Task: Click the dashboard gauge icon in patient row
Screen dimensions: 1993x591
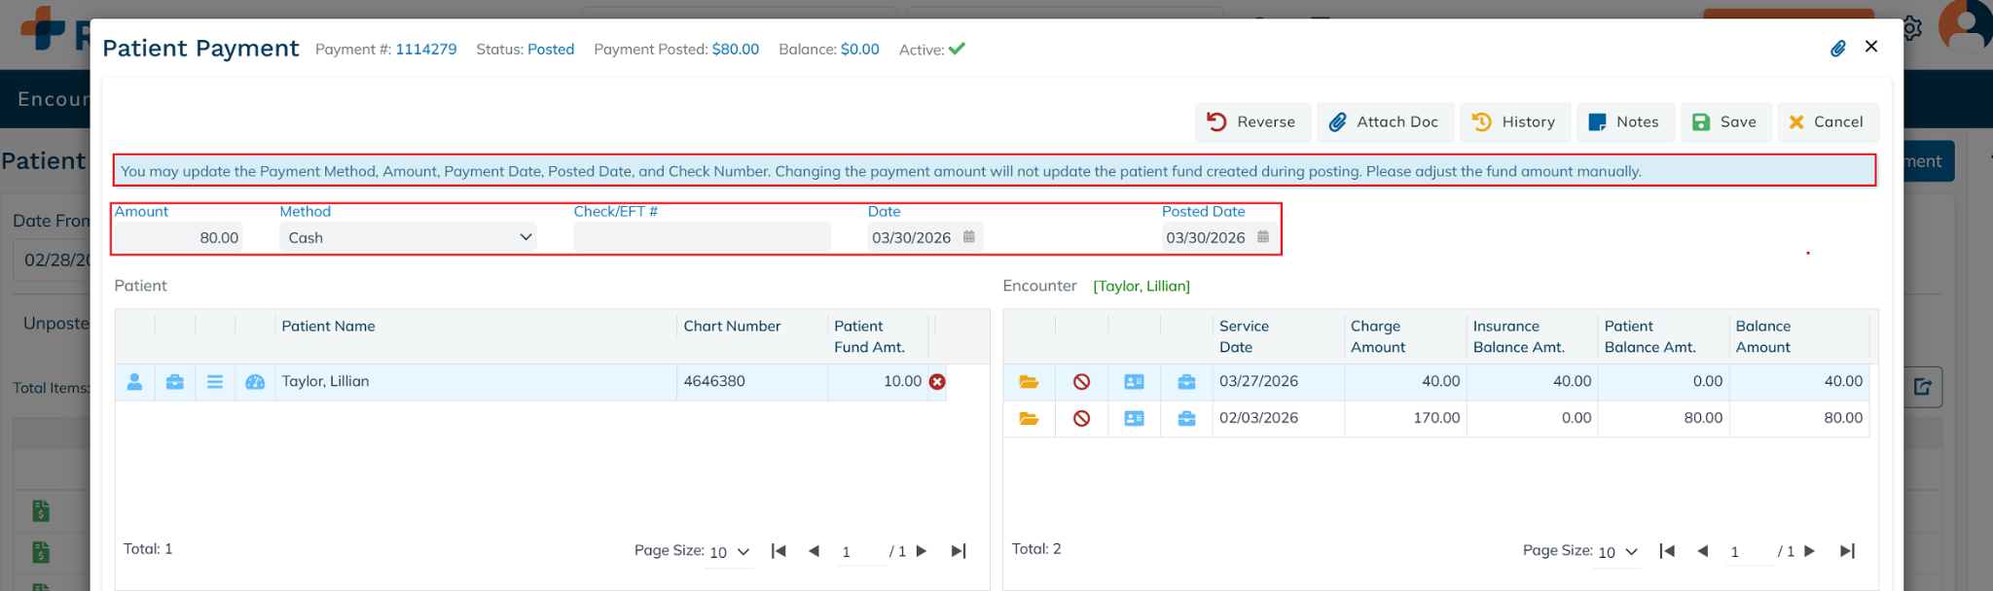Action: coord(255,382)
